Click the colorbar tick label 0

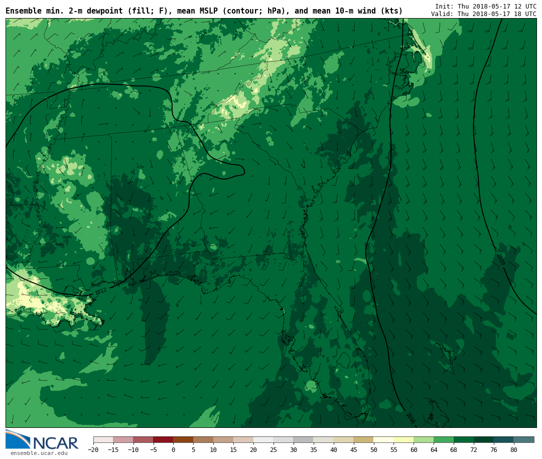pos(173,449)
